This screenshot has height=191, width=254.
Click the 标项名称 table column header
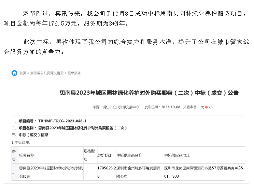pos(27,155)
